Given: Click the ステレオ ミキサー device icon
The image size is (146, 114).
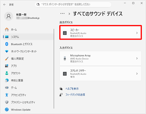Looking at the screenshot, I should 65,74.
